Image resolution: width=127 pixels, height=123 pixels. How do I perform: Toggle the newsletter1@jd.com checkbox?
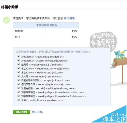point(19,72)
